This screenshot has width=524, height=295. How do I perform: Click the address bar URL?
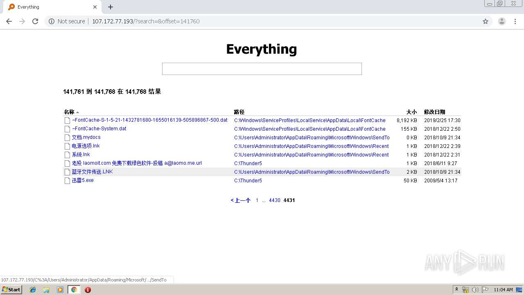(146, 21)
